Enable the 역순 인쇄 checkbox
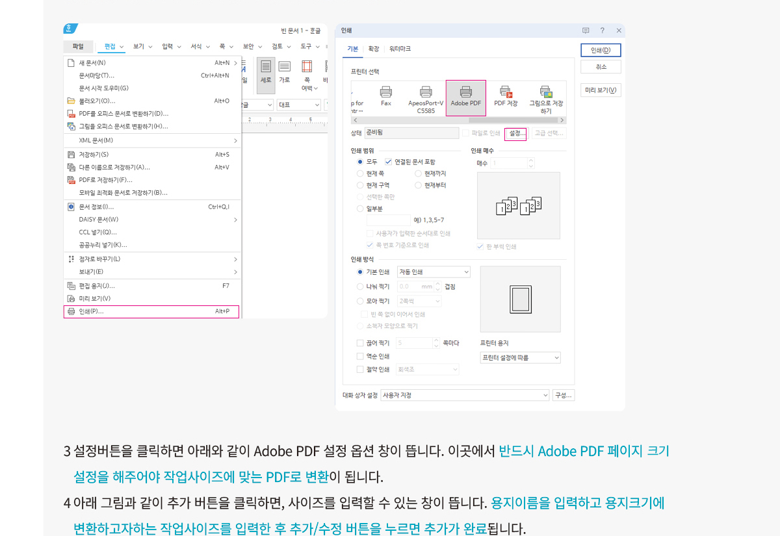This screenshot has width=780, height=536. (x=360, y=356)
